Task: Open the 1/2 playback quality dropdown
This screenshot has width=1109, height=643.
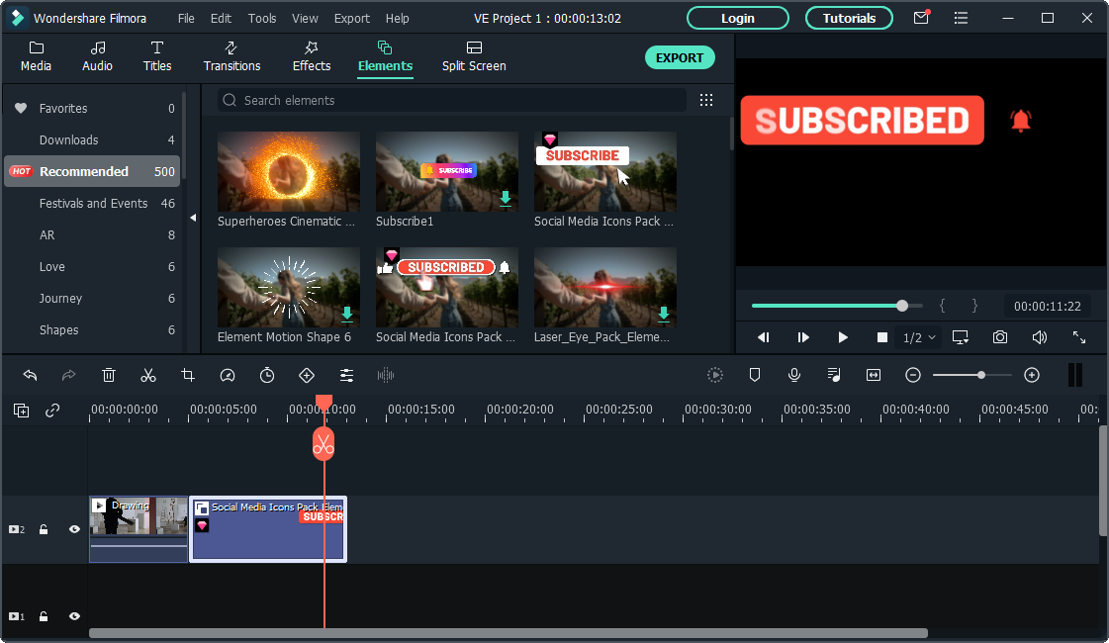Action: coord(918,337)
